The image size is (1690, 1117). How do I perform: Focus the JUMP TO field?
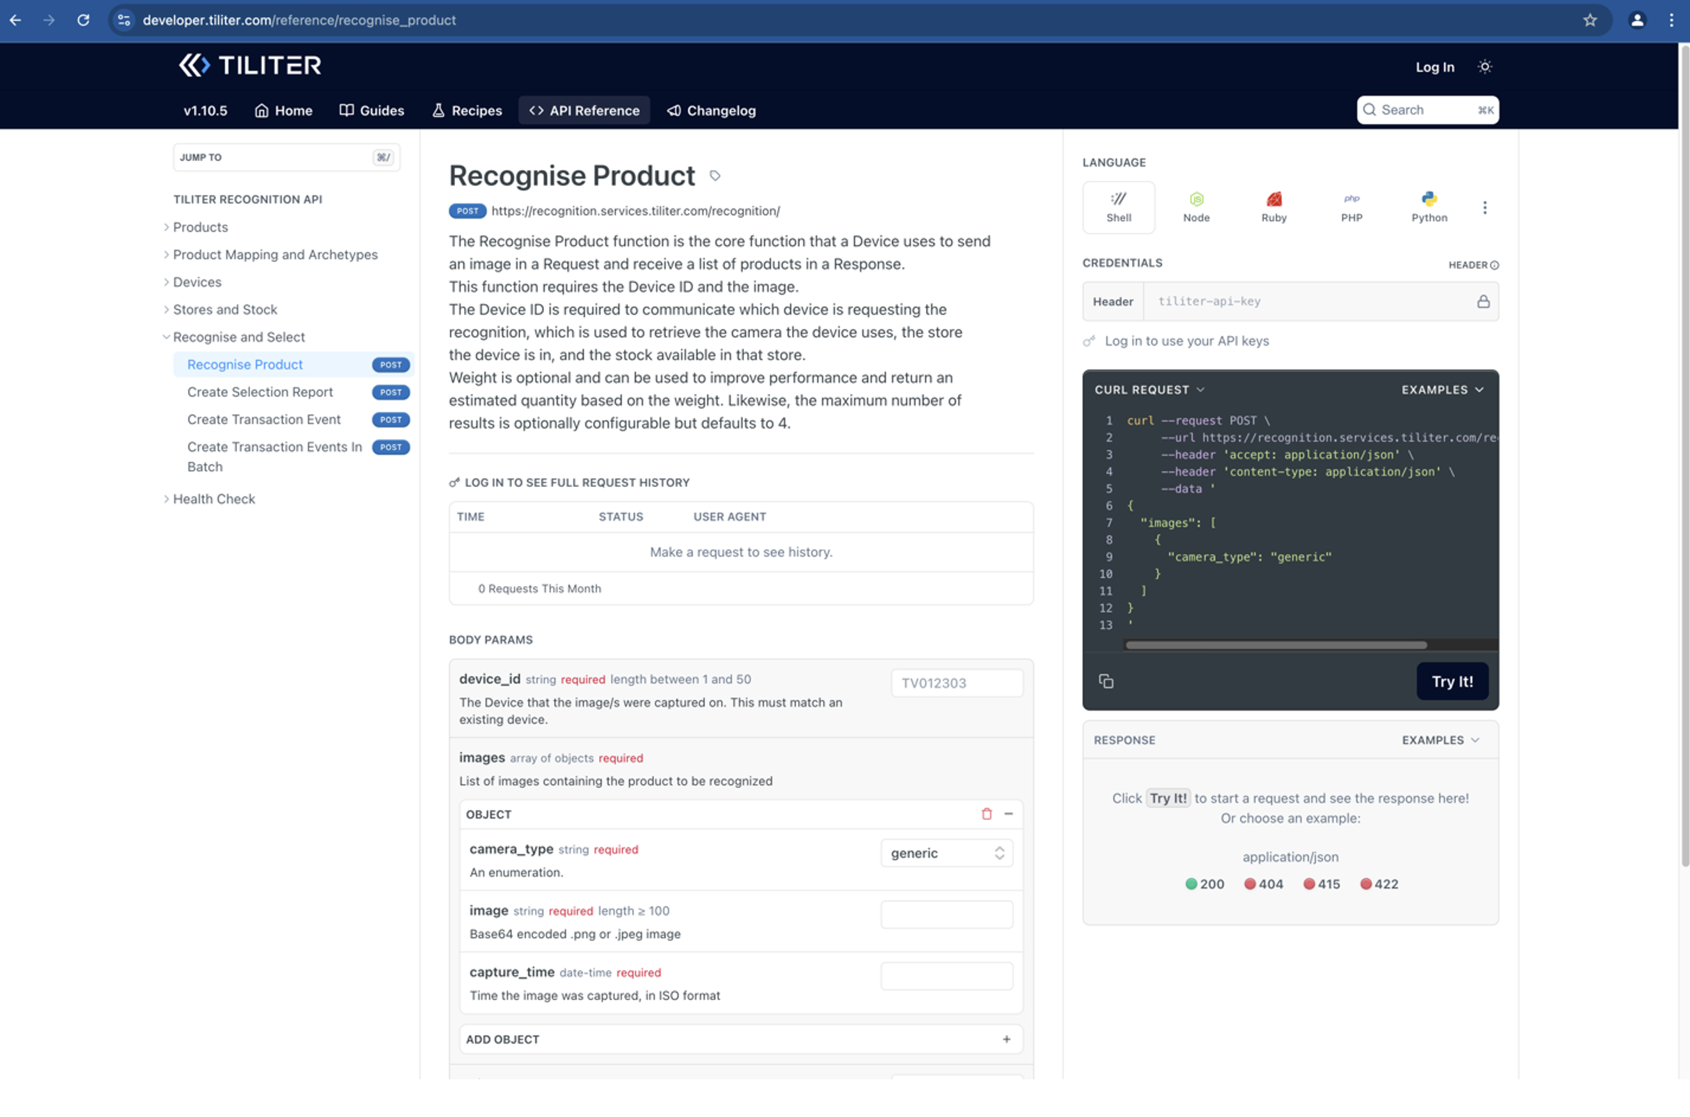(x=286, y=157)
